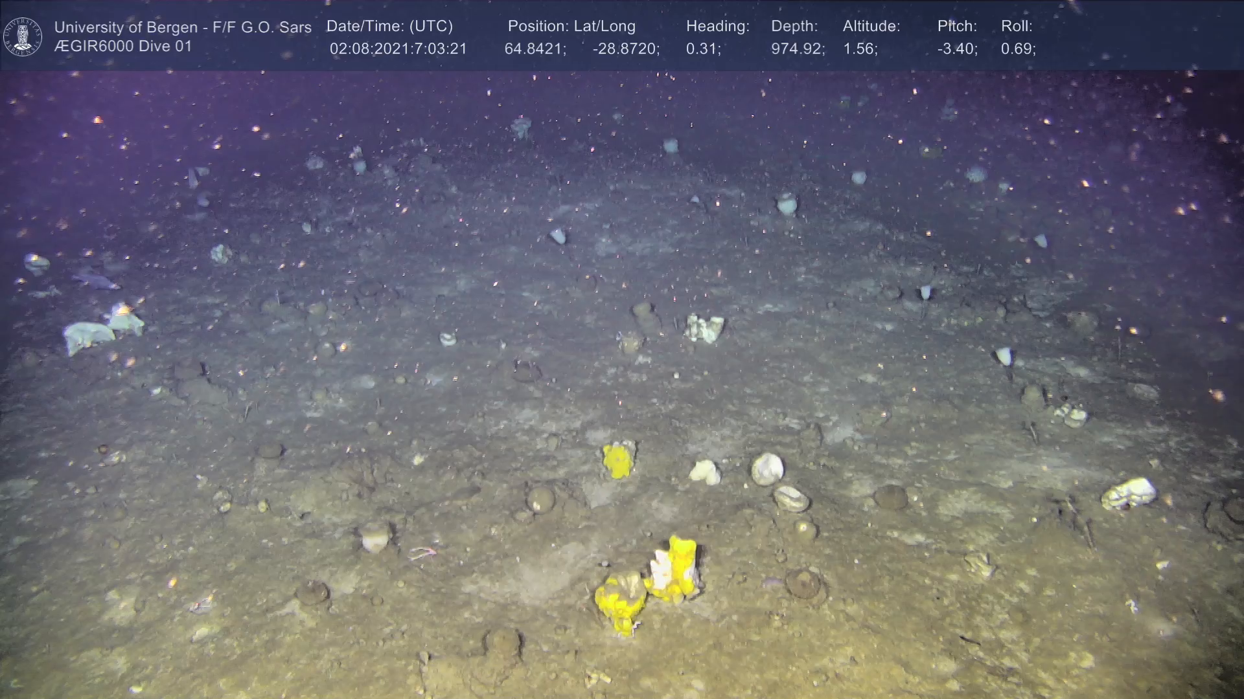Select the ÆGIR6000 Dive 01 label

pyautogui.click(x=123, y=47)
